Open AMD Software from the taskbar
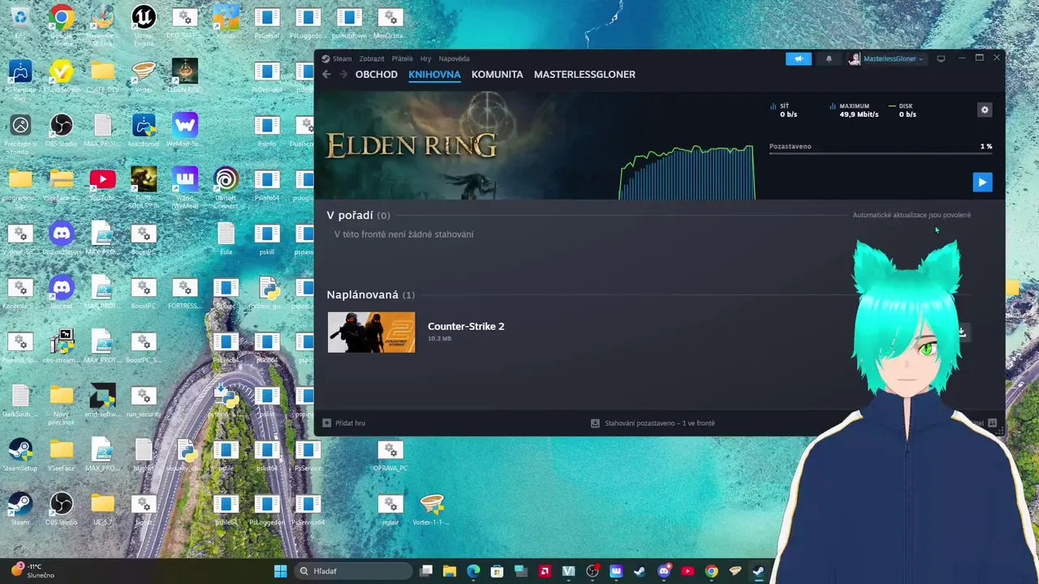This screenshot has height=584, width=1039. tap(545, 570)
